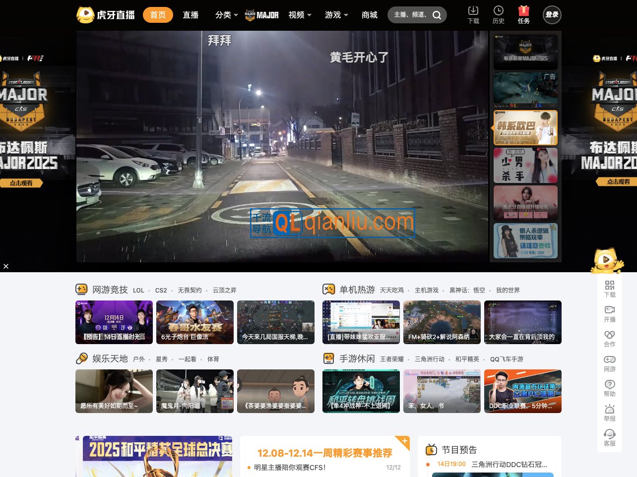Go to the 直播 live tab

pyautogui.click(x=191, y=15)
